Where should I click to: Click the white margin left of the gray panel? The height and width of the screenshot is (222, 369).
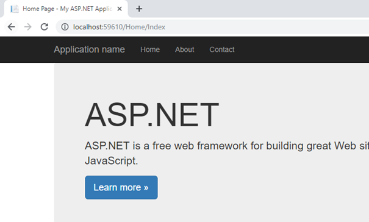[x=27, y=143]
